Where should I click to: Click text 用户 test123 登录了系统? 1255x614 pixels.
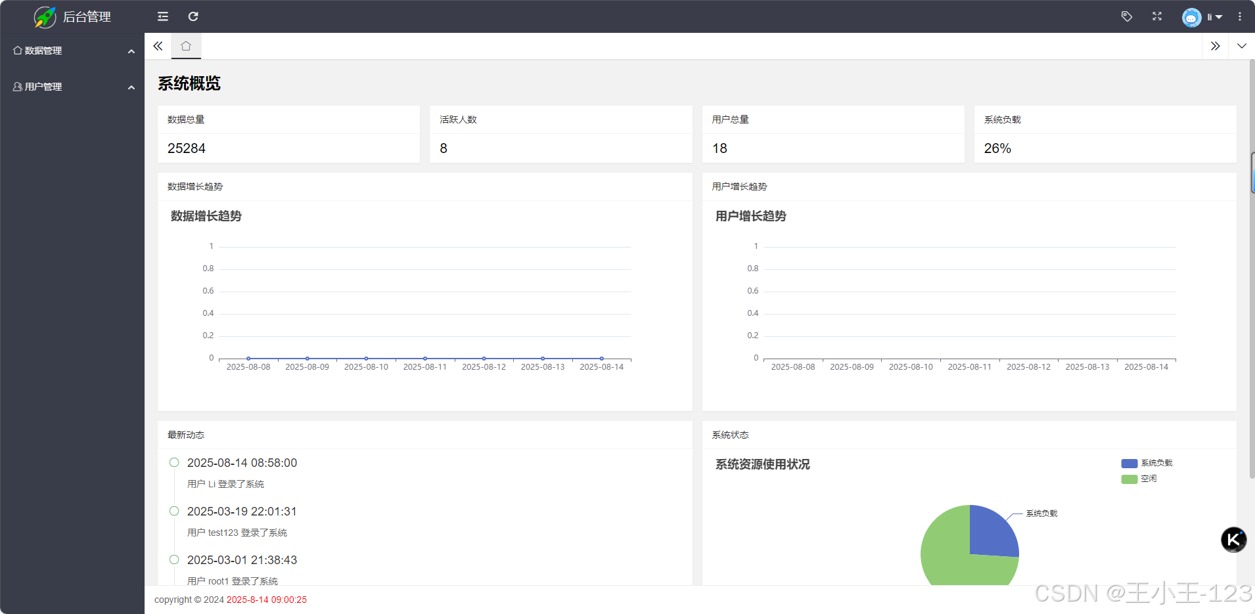237,533
